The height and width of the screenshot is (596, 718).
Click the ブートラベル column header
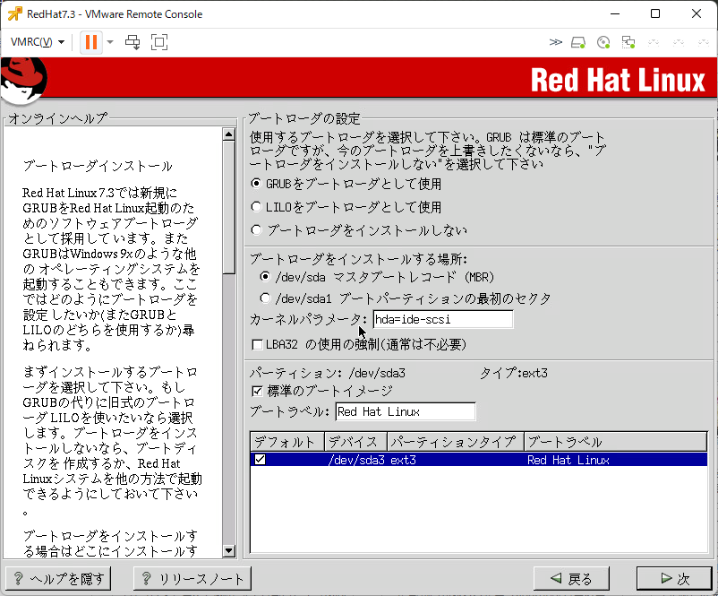[615, 442]
